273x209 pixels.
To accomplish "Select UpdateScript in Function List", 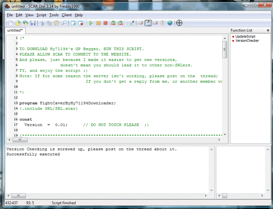I will [245, 37].
